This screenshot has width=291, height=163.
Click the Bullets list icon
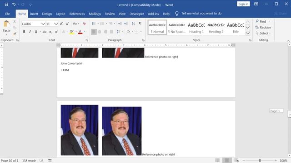pyautogui.click(x=94, y=24)
